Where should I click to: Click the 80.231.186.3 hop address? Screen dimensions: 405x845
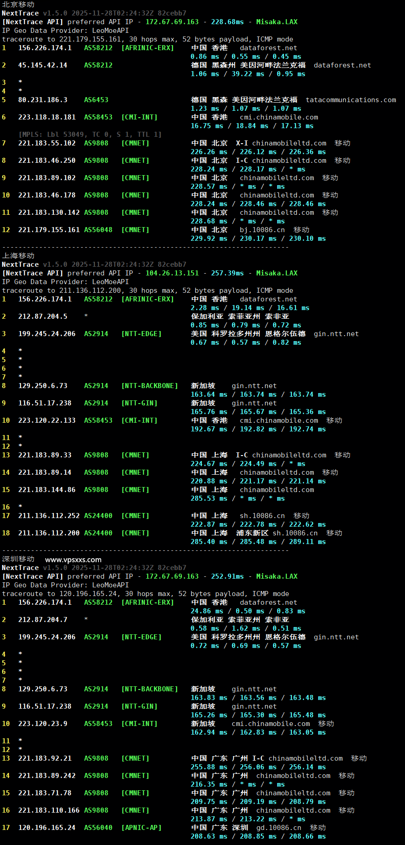point(42,100)
